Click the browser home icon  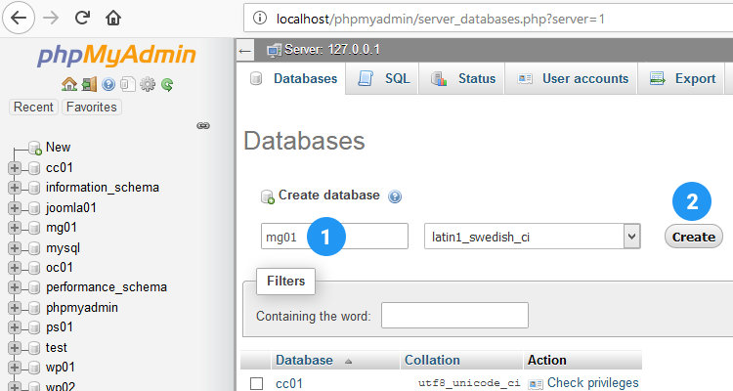coord(113,19)
